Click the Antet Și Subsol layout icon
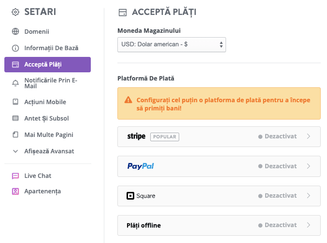The width and height of the screenshot is (327, 243). coord(15,118)
